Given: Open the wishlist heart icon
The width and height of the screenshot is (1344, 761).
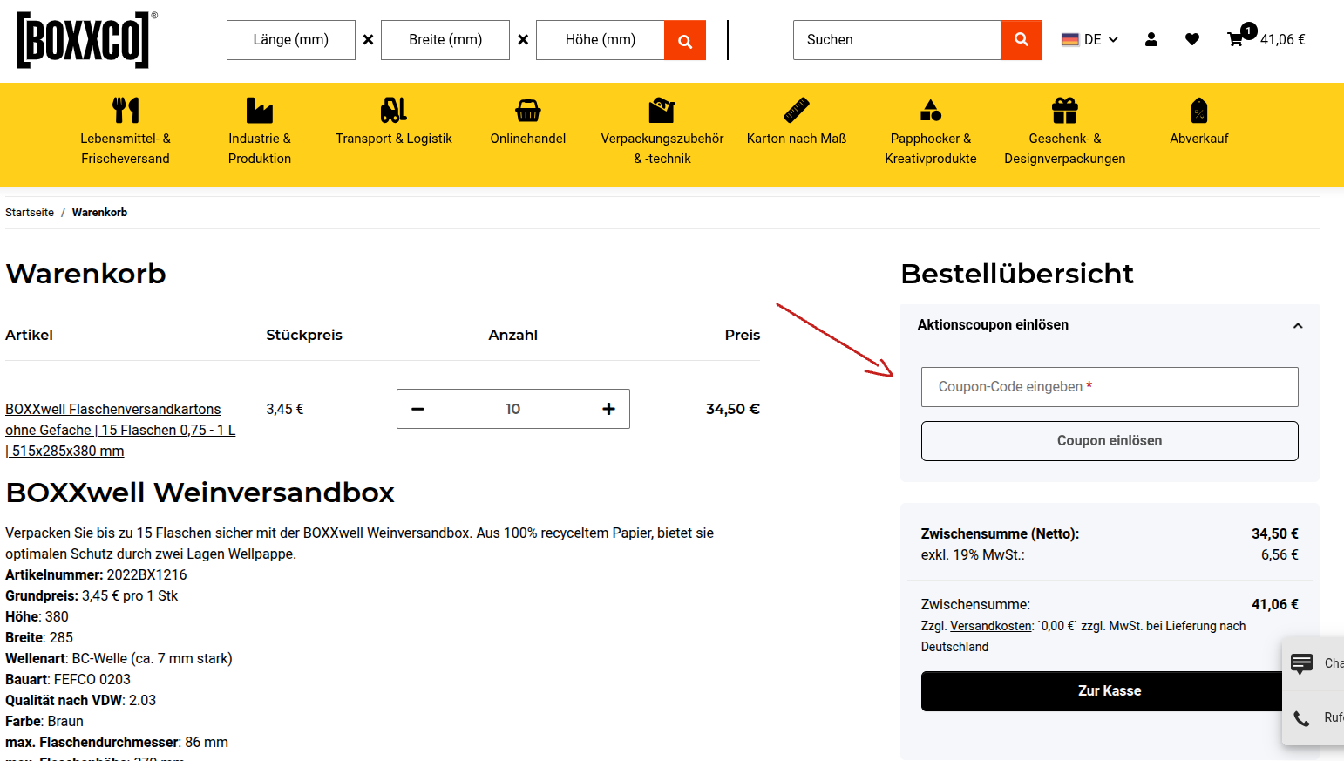Looking at the screenshot, I should pos(1191,39).
